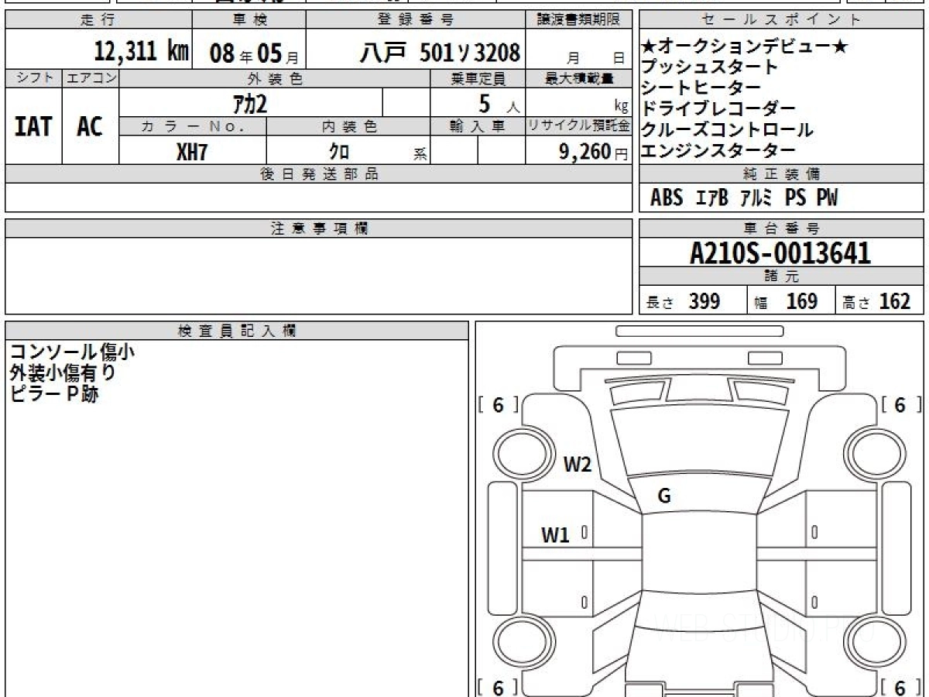
Task: Click the クルーズコントロール sales point line
Action: (x=727, y=130)
